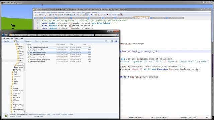Screen dimensions: 214x120
Task: Click the last icon in Notepad++ toolbar
Action: (121, 15)
